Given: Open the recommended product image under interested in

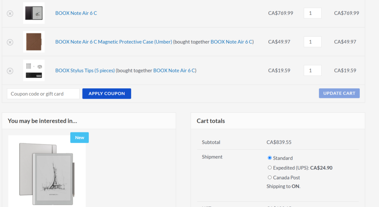Looking at the screenshot, I should [x=47, y=171].
